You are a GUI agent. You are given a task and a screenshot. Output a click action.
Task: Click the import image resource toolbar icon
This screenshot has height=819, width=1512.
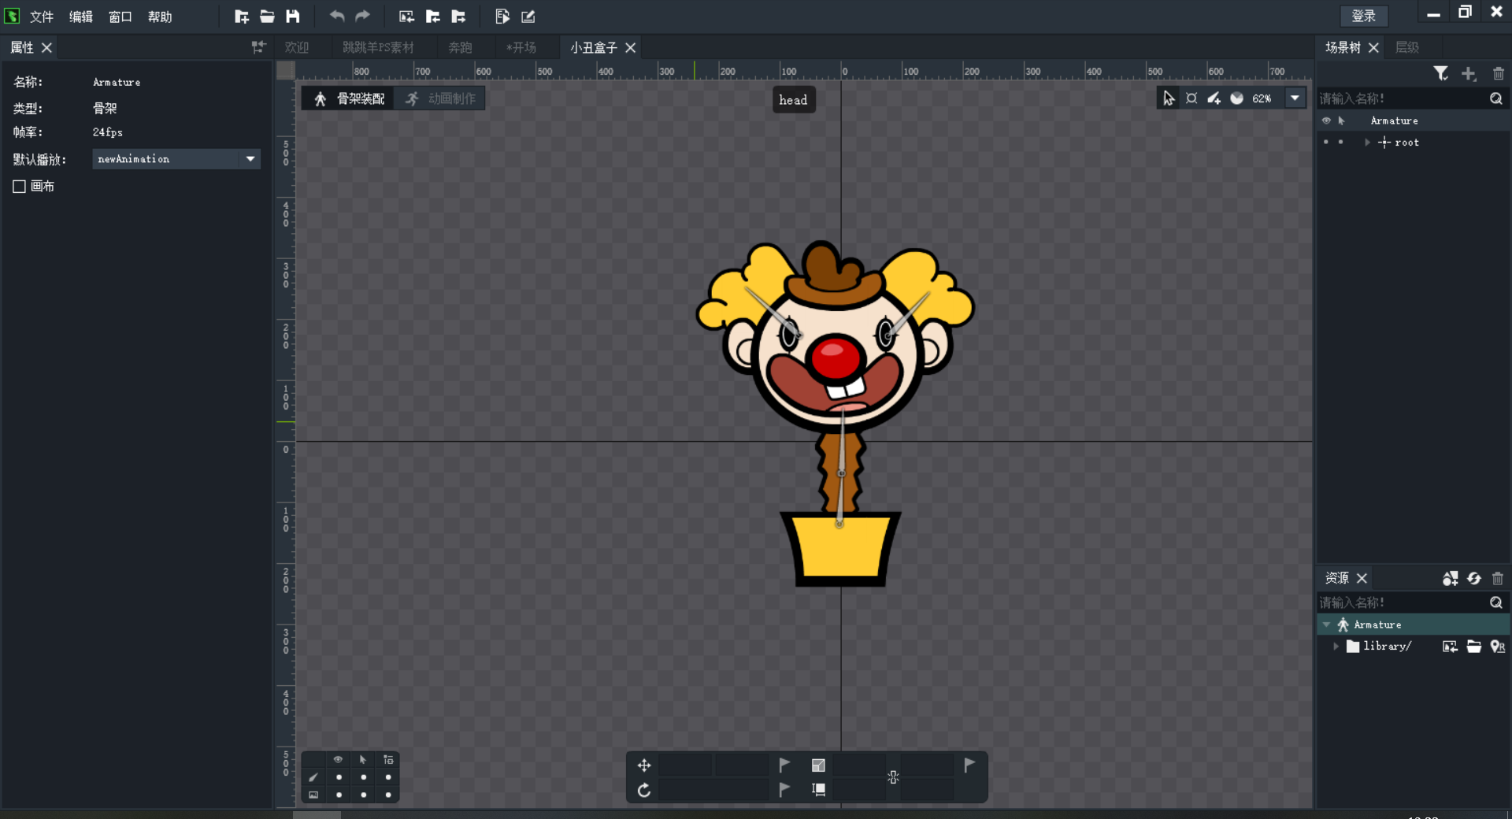pyautogui.click(x=406, y=17)
